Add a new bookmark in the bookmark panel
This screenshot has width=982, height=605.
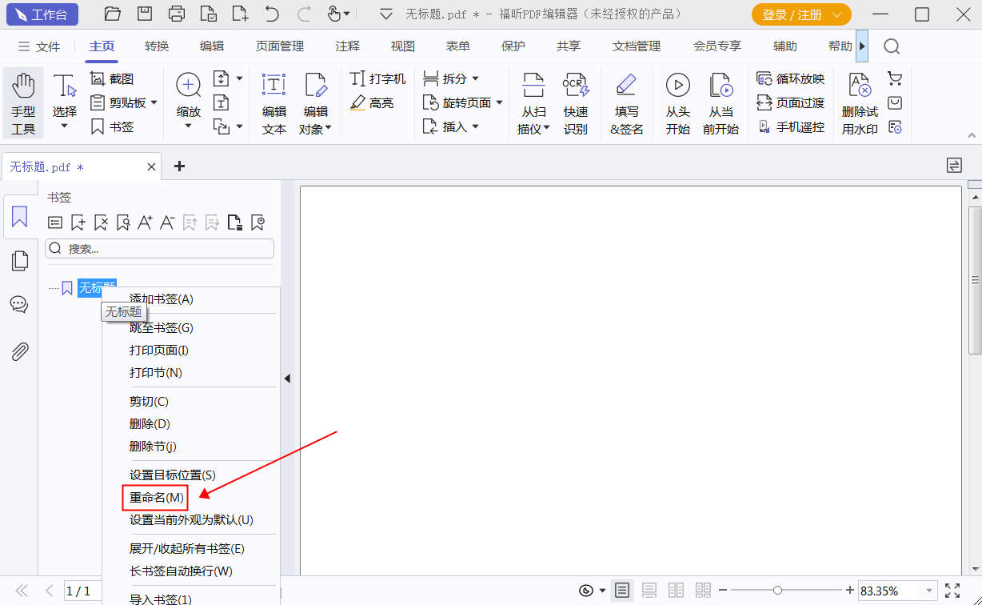(78, 222)
